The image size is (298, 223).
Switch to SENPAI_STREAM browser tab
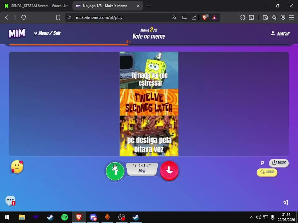tap(37, 6)
